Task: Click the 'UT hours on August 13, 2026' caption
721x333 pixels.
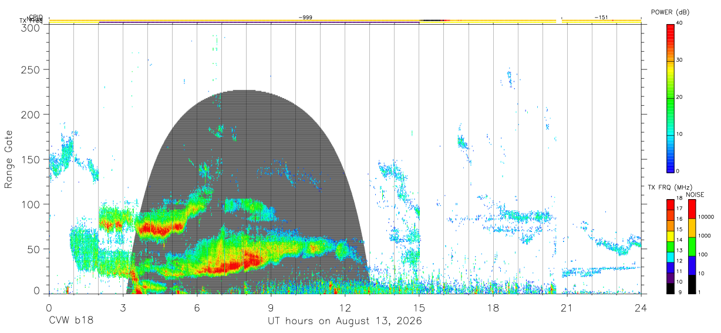Action: point(345,321)
